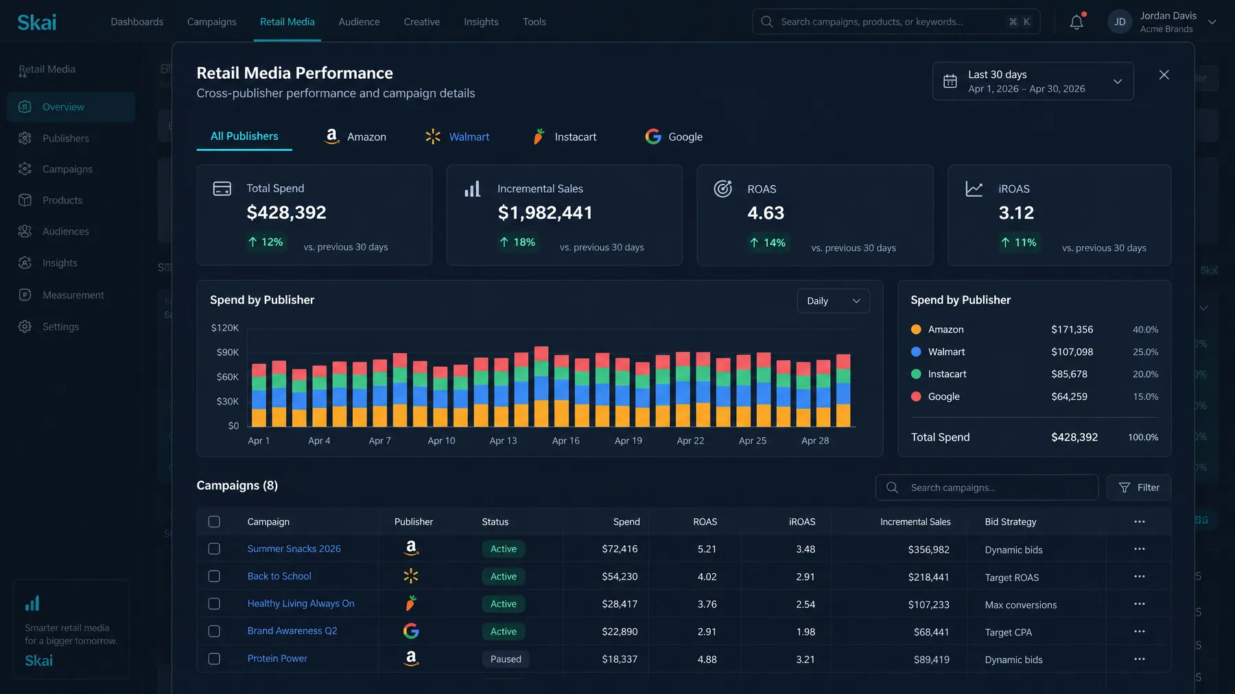Screen dimensions: 1235x694
Task: Open the Last 30 days date range dropdown
Action: point(1033,81)
